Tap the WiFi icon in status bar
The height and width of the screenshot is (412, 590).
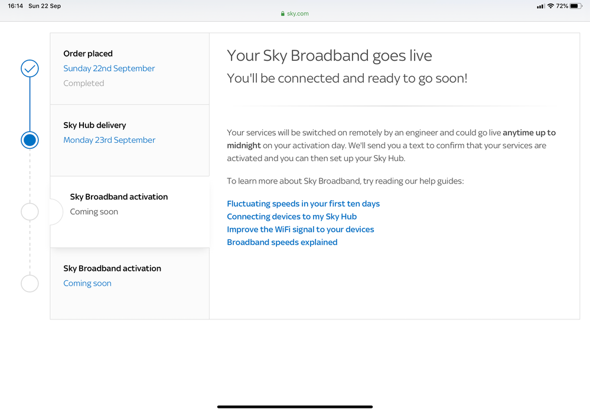(x=550, y=6)
